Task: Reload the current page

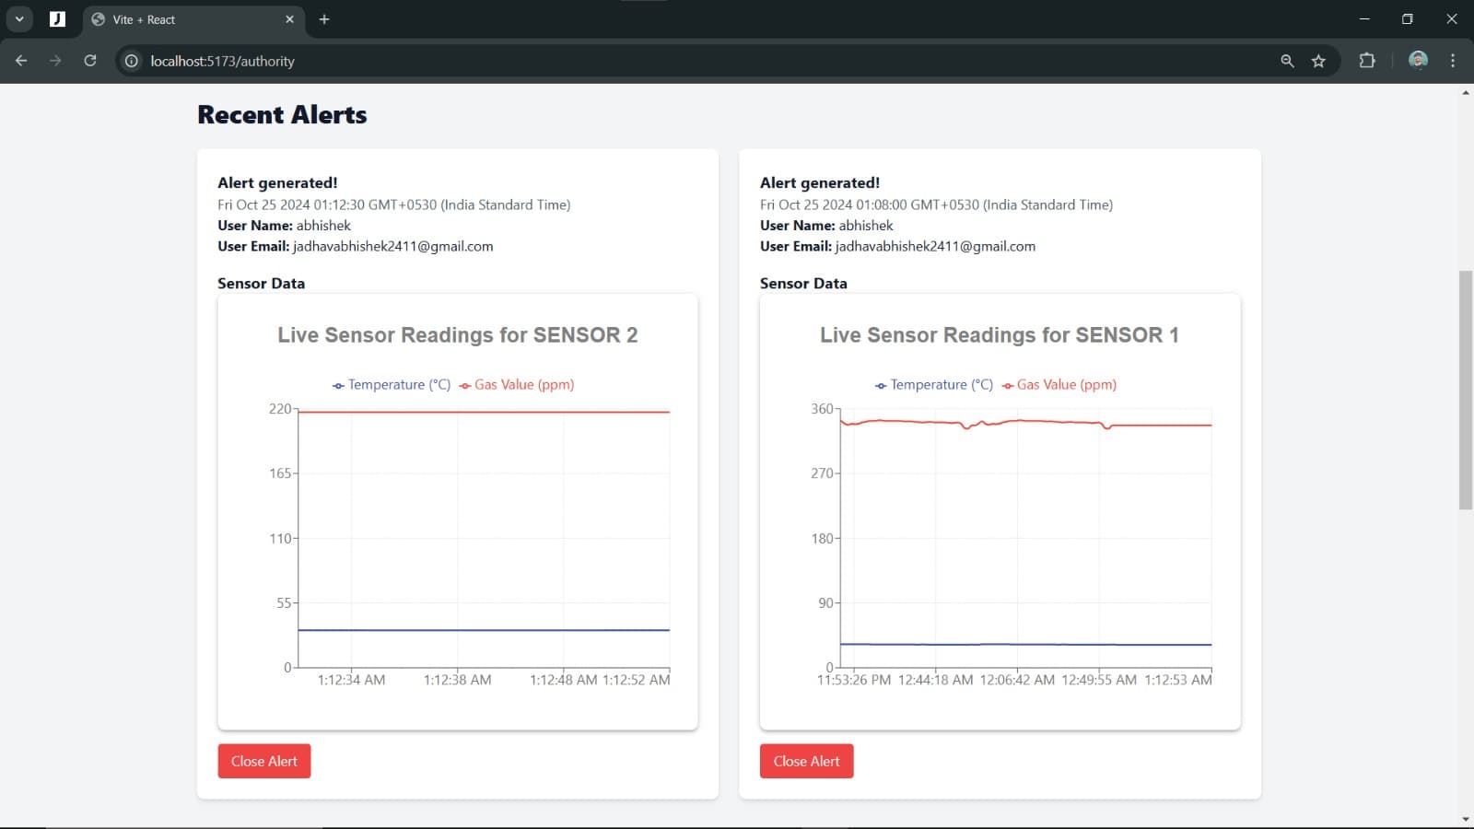Action: point(90,61)
